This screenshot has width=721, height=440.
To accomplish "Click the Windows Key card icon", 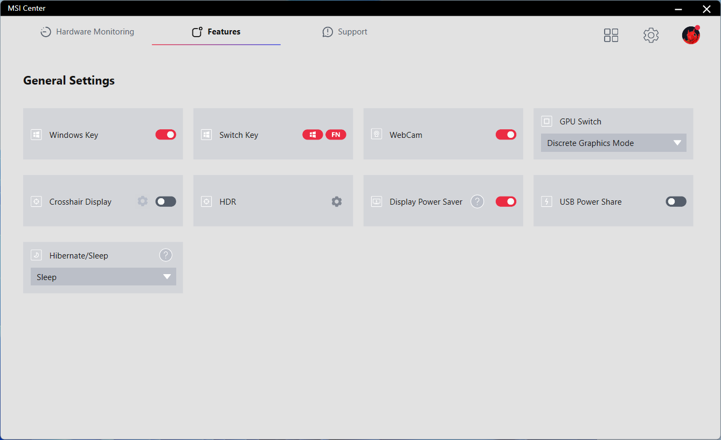I will point(36,135).
